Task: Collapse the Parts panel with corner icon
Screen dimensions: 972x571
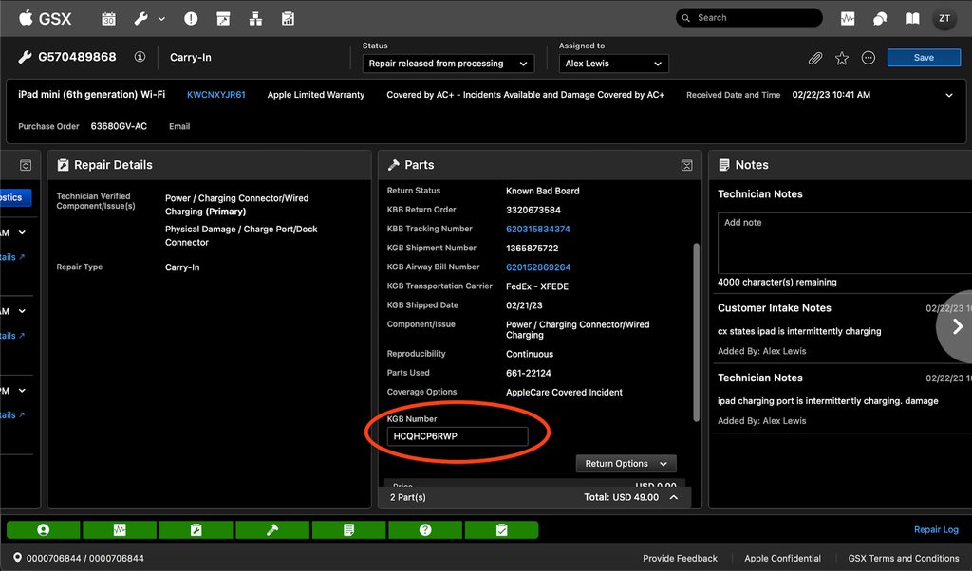Action: (x=687, y=165)
